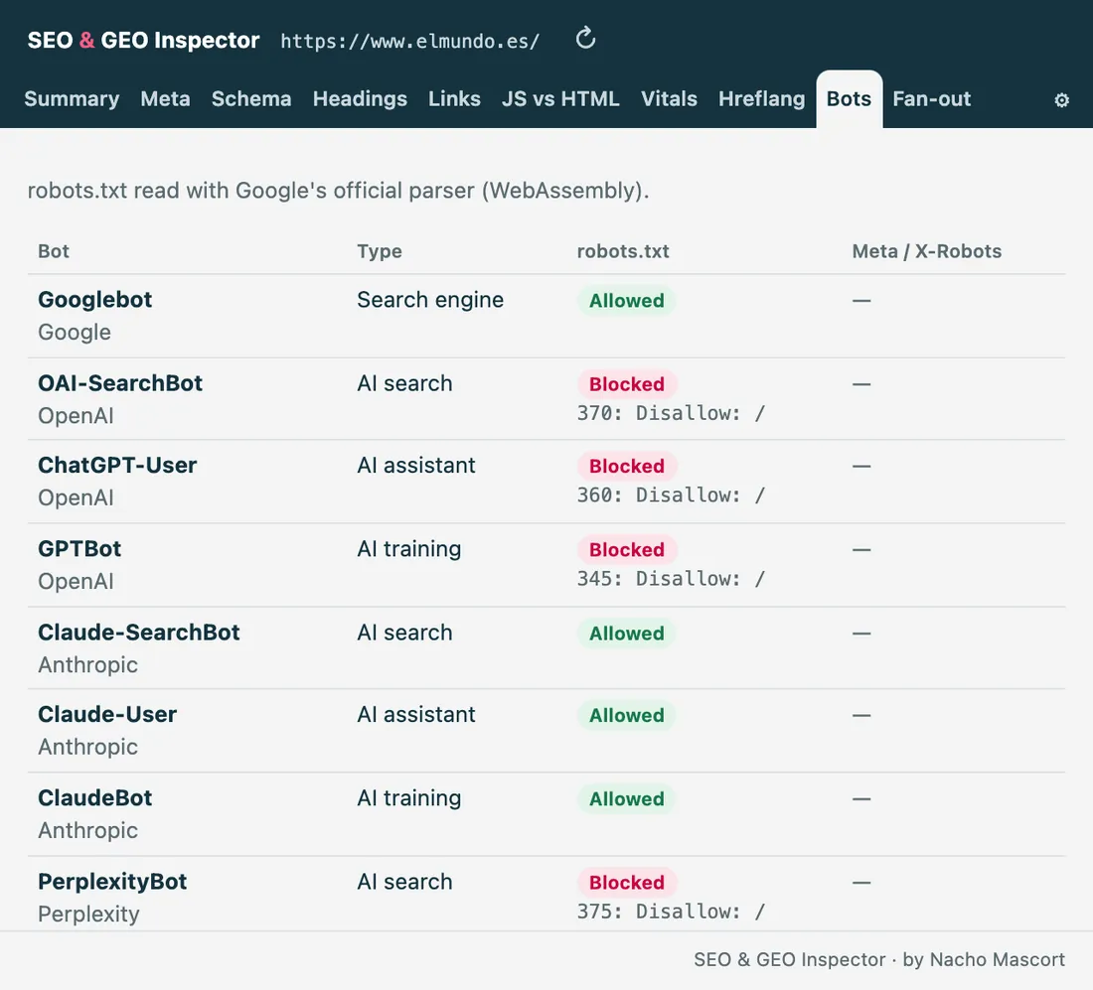View the JS vs HTML tab
The image size is (1093, 990).
[x=560, y=99]
